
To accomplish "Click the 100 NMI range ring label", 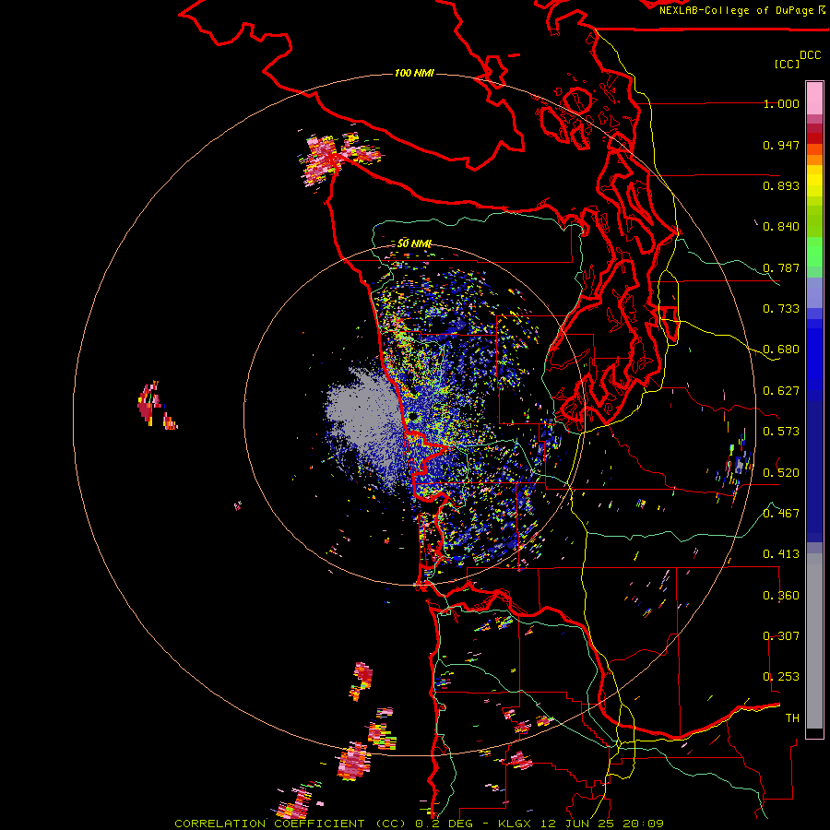I will (414, 73).
